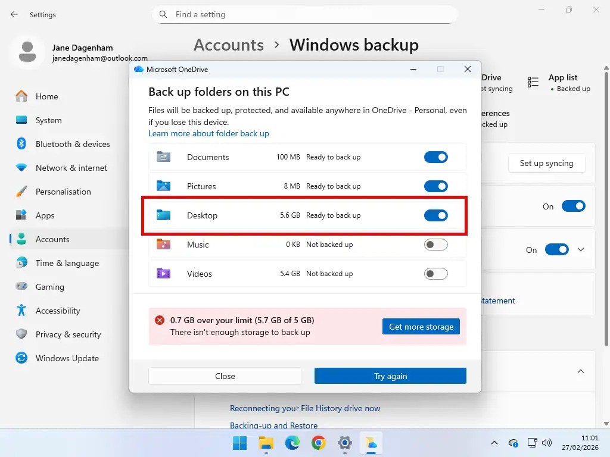Click the Get more storage button

421,326
